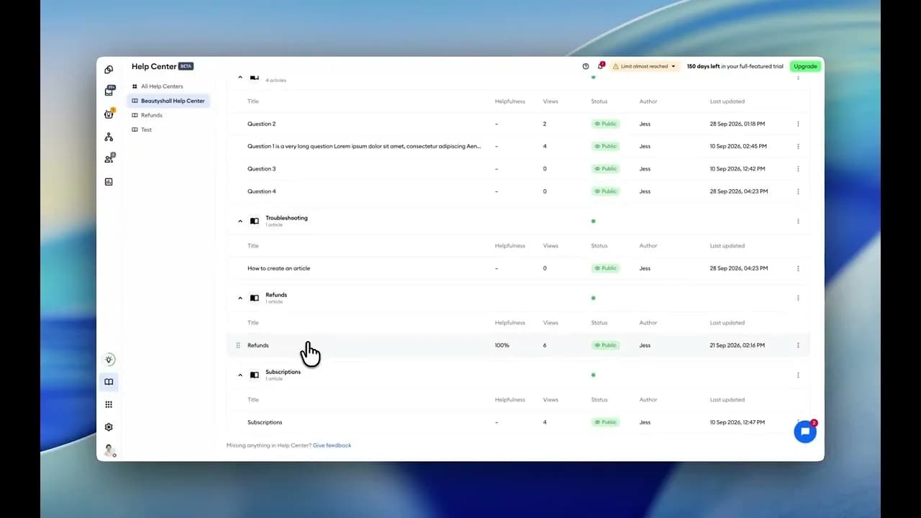The image size is (921, 518).
Task: Click the top logo icon in left rail
Action: (109, 69)
